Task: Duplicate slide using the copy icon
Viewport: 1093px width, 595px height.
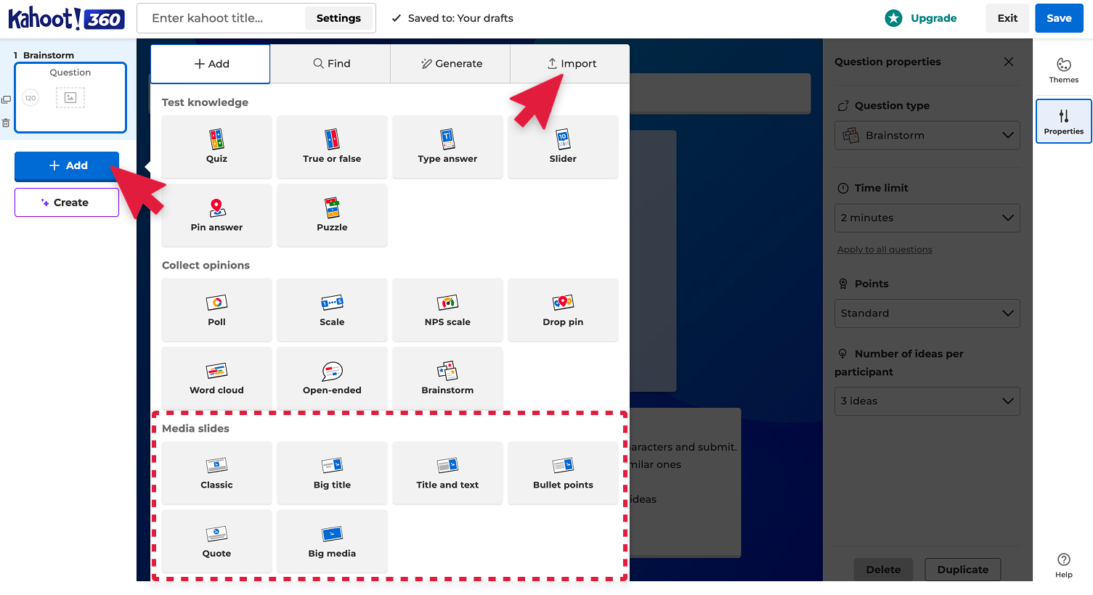Action: point(6,100)
